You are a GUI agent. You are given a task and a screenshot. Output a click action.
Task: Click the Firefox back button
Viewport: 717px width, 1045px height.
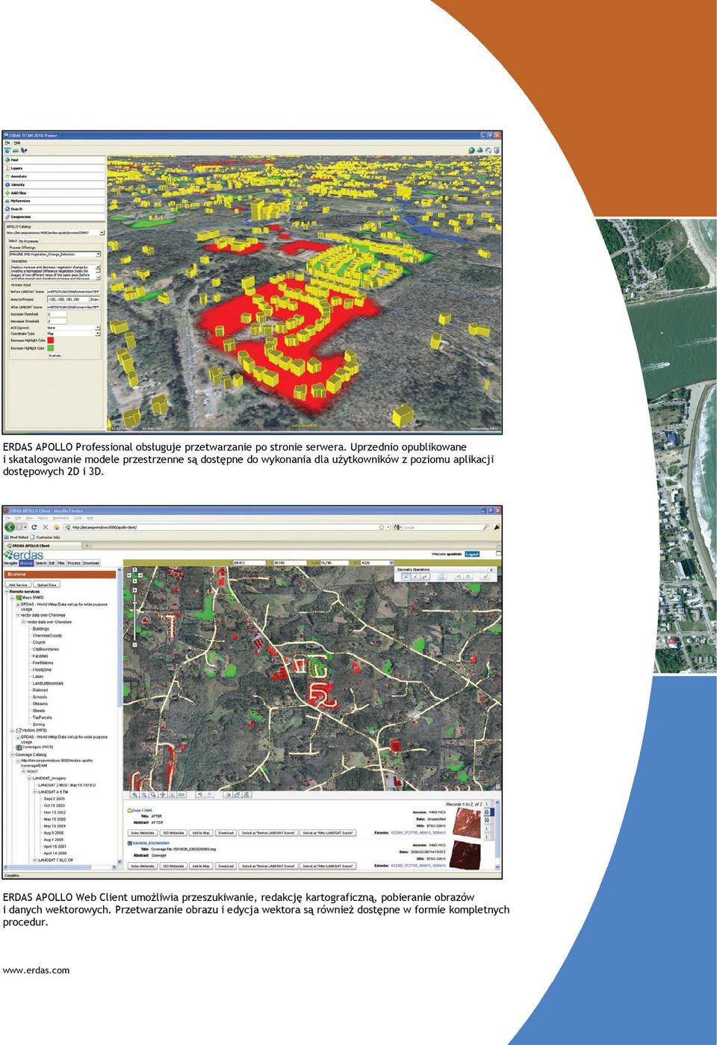[10, 527]
